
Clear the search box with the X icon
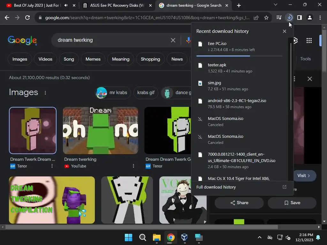point(173,40)
